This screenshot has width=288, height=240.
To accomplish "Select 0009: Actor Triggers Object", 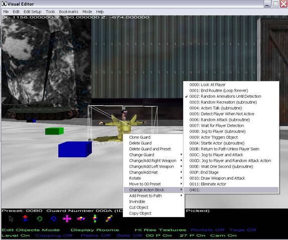I will click(x=231, y=137).
